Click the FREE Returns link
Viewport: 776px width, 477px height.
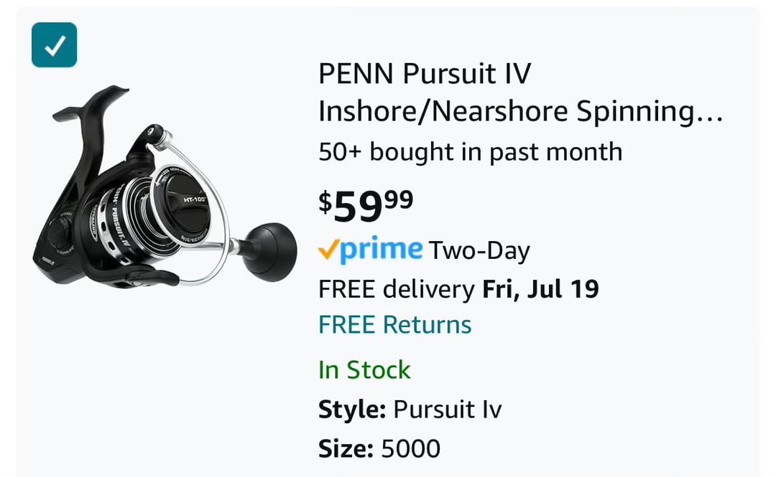(394, 325)
